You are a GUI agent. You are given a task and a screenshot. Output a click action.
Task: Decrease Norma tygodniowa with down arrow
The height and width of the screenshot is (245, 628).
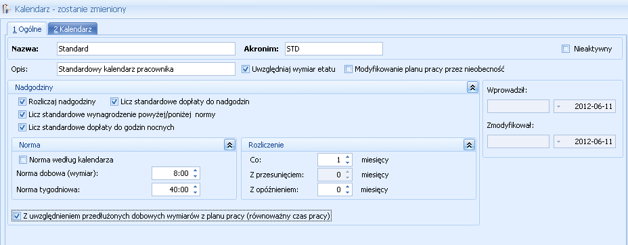click(x=195, y=193)
